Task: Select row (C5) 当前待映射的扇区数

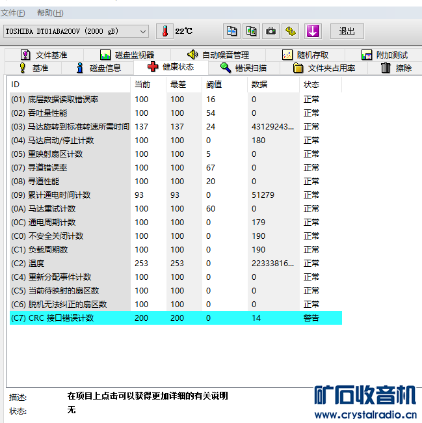Action: [176, 290]
